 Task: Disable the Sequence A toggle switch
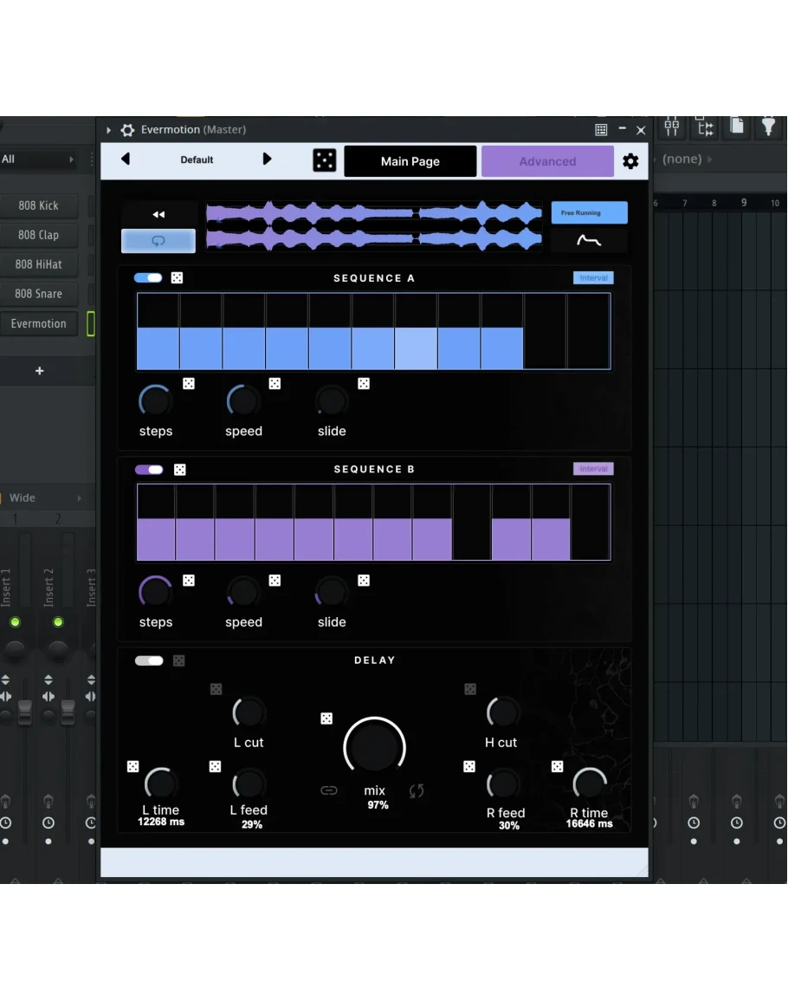click(148, 278)
